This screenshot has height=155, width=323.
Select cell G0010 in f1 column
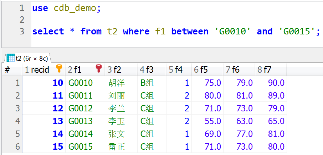point(81,83)
